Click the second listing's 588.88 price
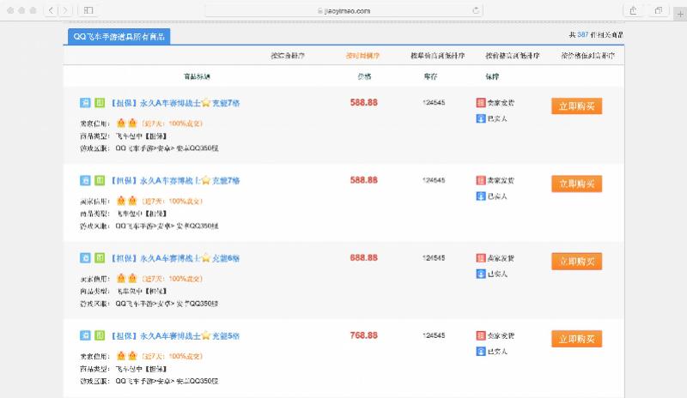The image size is (687, 398). tap(363, 180)
